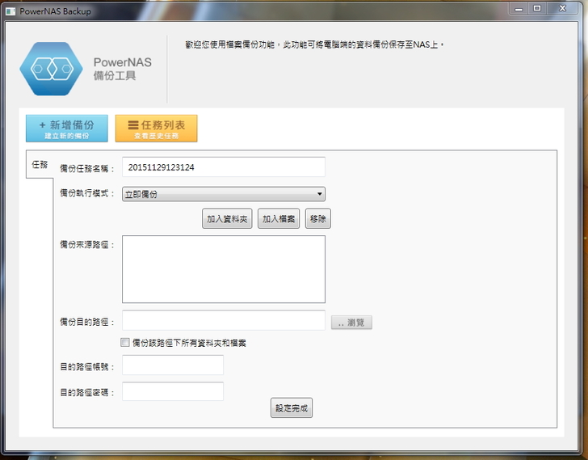Click inside the 備份來源路徑 list box
The width and height of the screenshot is (588, 460).
tap(223, 269)
